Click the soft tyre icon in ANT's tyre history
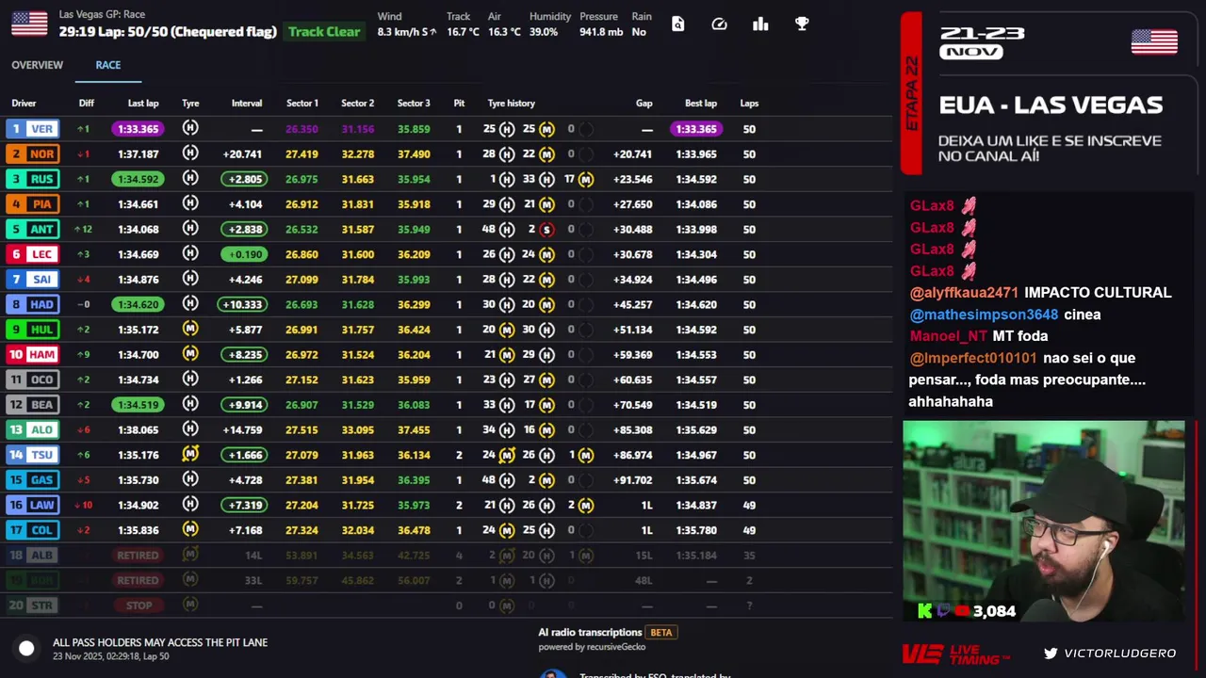This screenshot has height=678, width=1206. 546,229
